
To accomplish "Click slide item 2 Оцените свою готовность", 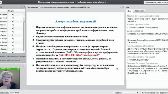I will (x=62, y=37).
